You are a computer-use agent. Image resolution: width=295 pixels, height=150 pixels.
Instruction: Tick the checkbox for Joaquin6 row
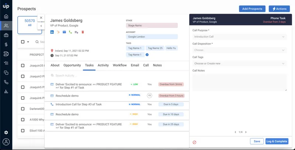[x=23, y=98]
